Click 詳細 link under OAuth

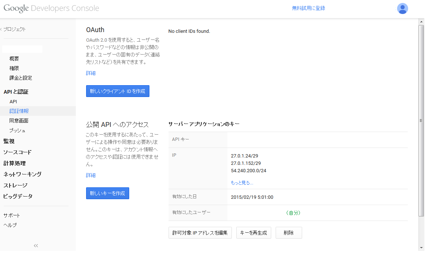pos(91,73)
